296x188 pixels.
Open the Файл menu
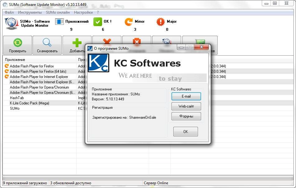(x=9, y=12)
